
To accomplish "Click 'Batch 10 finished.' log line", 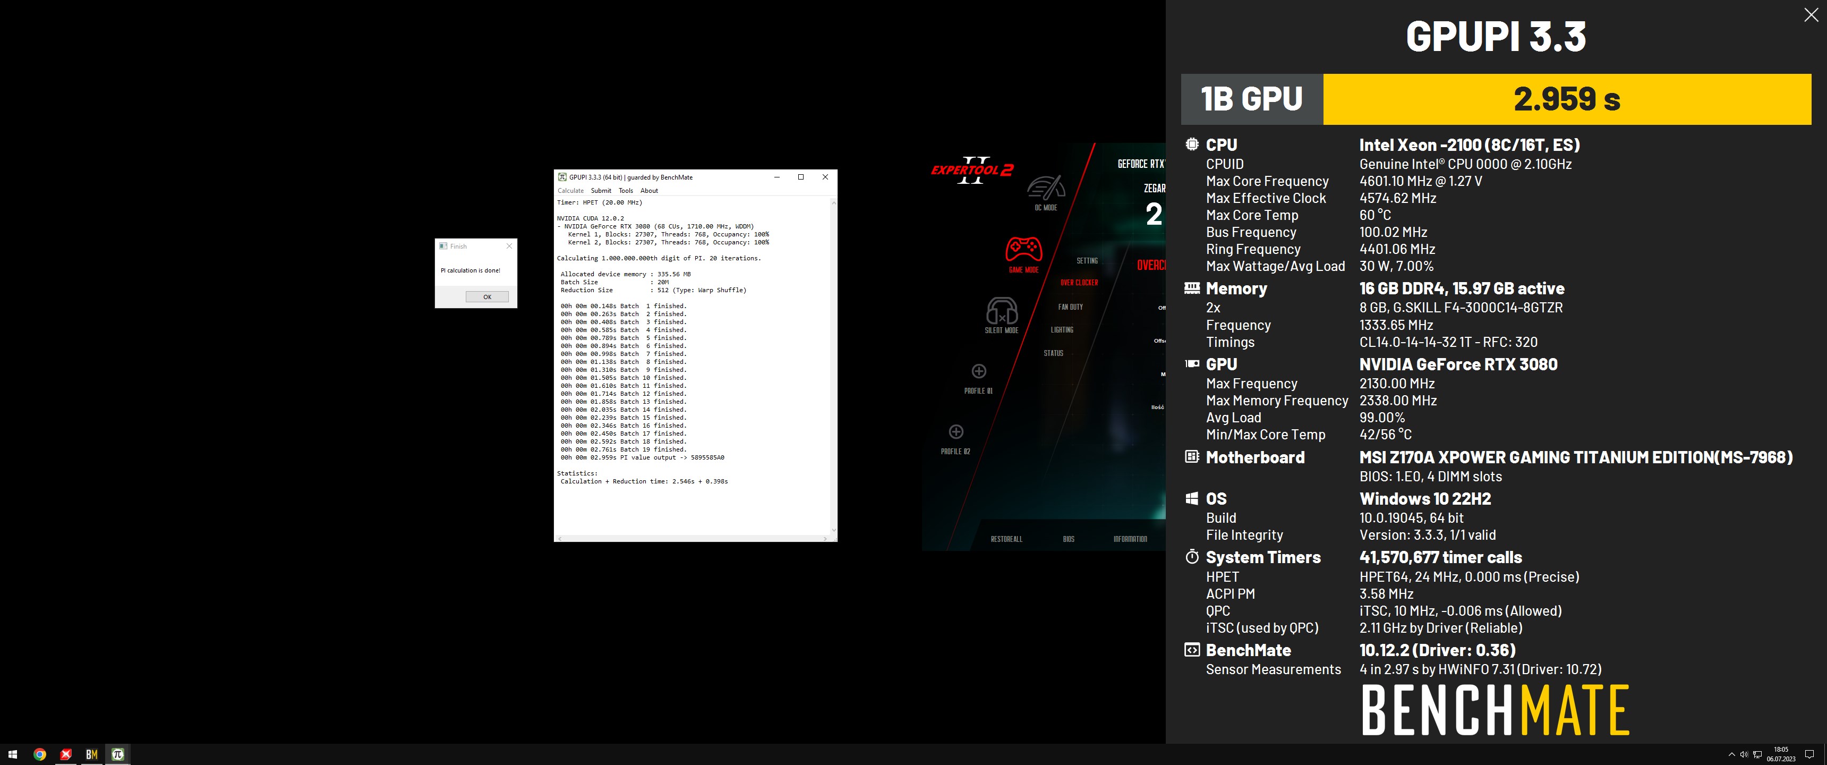I will tap(624, 378).
